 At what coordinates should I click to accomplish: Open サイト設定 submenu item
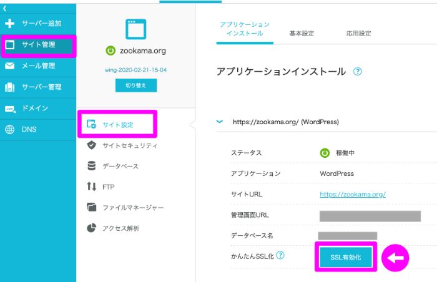(x=117, y=124)
